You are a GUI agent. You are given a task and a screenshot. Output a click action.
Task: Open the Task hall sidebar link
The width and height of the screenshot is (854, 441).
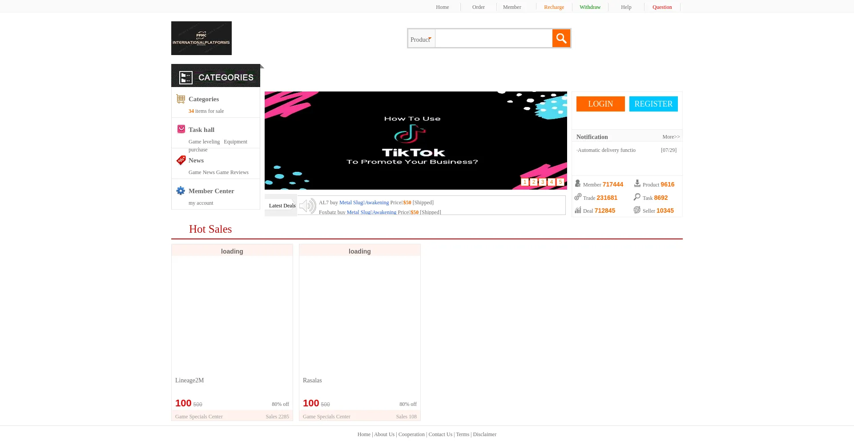201,130
